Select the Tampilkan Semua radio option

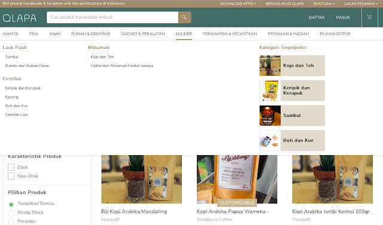(11, 204)
